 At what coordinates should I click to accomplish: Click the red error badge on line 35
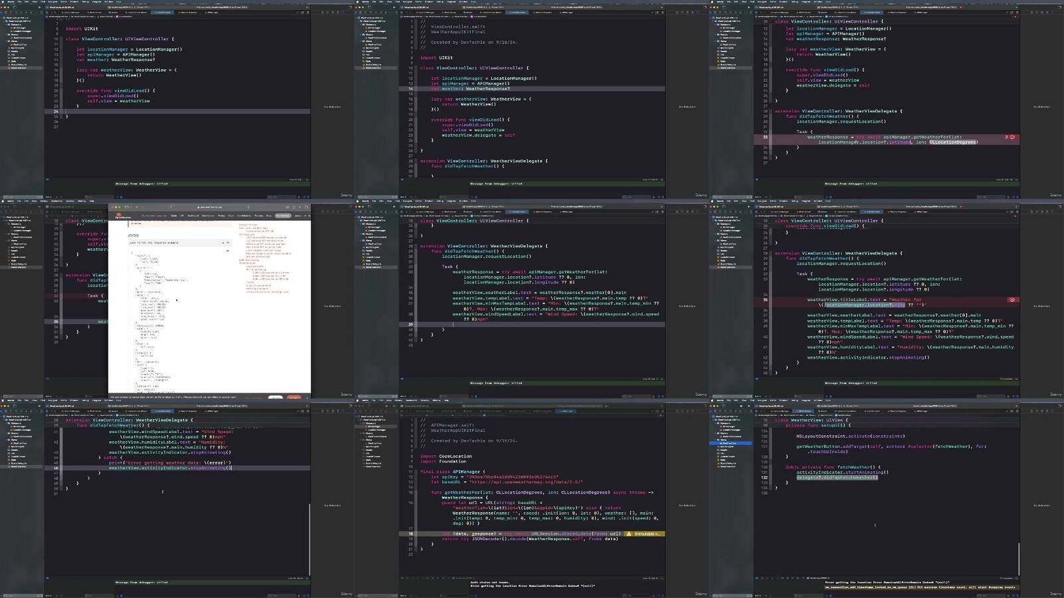click(x=1012, y=300)
